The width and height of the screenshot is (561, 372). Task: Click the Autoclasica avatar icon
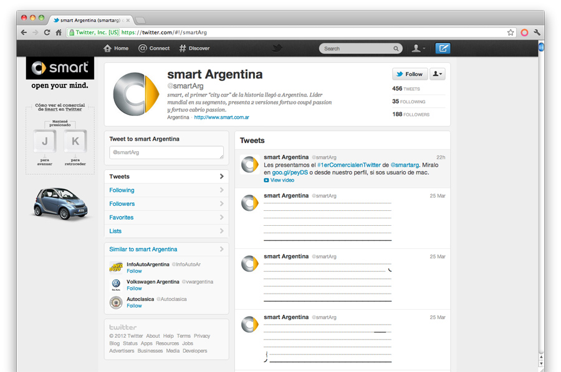[x=116, y=302]
